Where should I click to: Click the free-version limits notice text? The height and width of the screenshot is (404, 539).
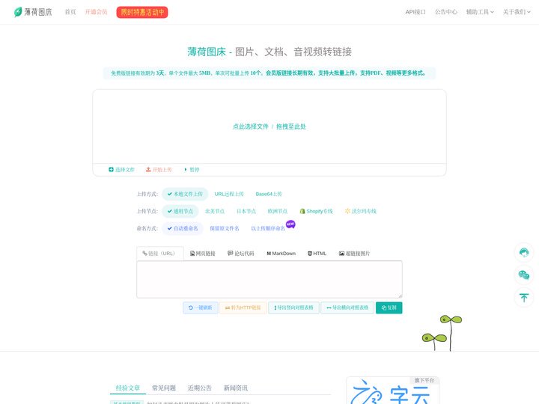(x=269, y=73)
